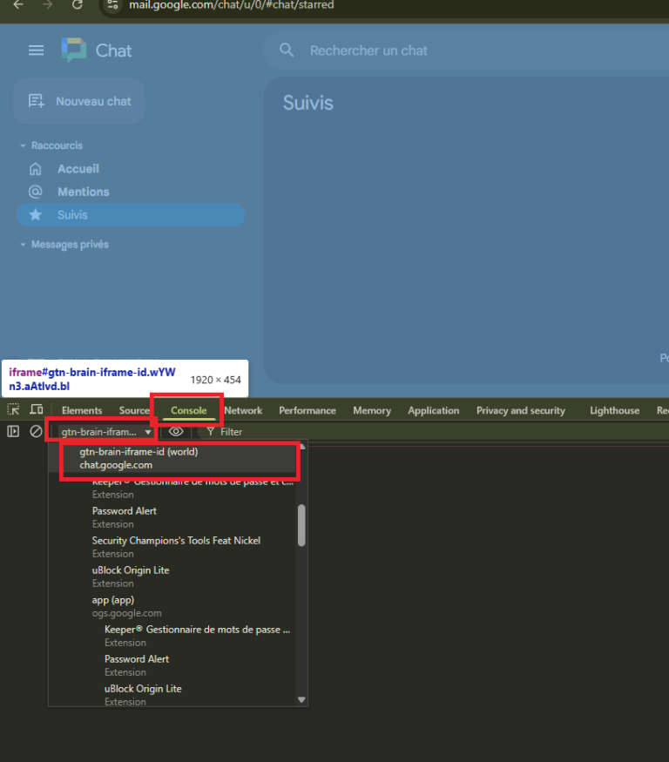The width and height of the screenshot is (669, 762).
Task: Click the '1920 × 454' tooltip size text
Action: (x=215, y=380)
